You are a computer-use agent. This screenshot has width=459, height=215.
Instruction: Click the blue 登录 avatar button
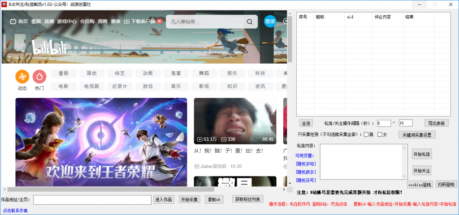(x=270, y=22)
